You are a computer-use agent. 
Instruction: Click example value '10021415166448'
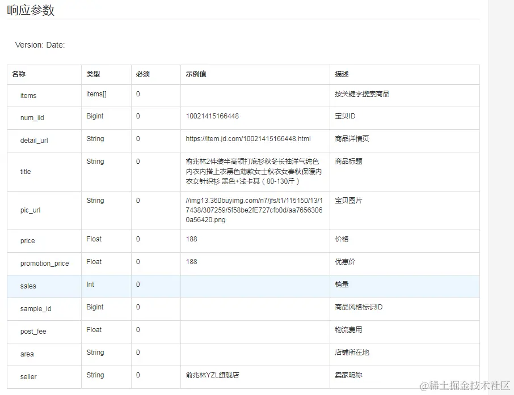tap(212, 116)
